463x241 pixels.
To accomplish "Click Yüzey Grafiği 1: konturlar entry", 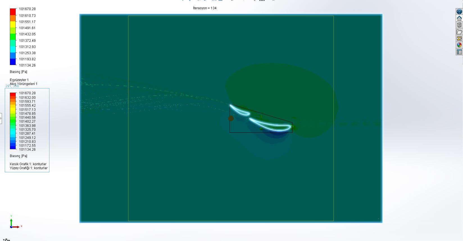I will tap(29, 168).
